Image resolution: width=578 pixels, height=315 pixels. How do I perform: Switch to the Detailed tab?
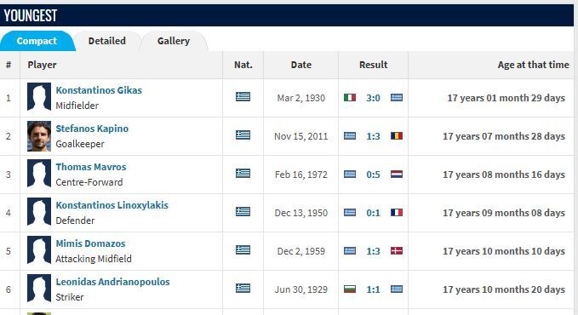tap(107, 41)
